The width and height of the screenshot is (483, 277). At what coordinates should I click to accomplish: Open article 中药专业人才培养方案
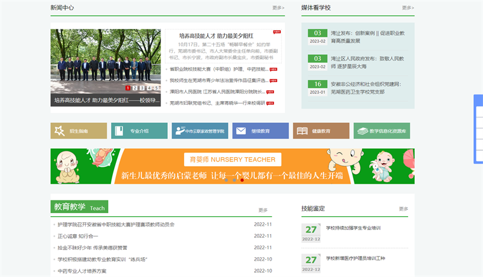(x=82, y=271)
